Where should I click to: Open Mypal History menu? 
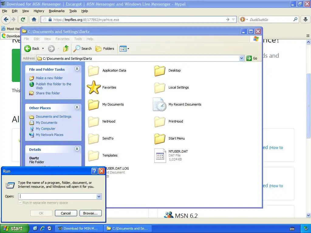coord(39,11)
